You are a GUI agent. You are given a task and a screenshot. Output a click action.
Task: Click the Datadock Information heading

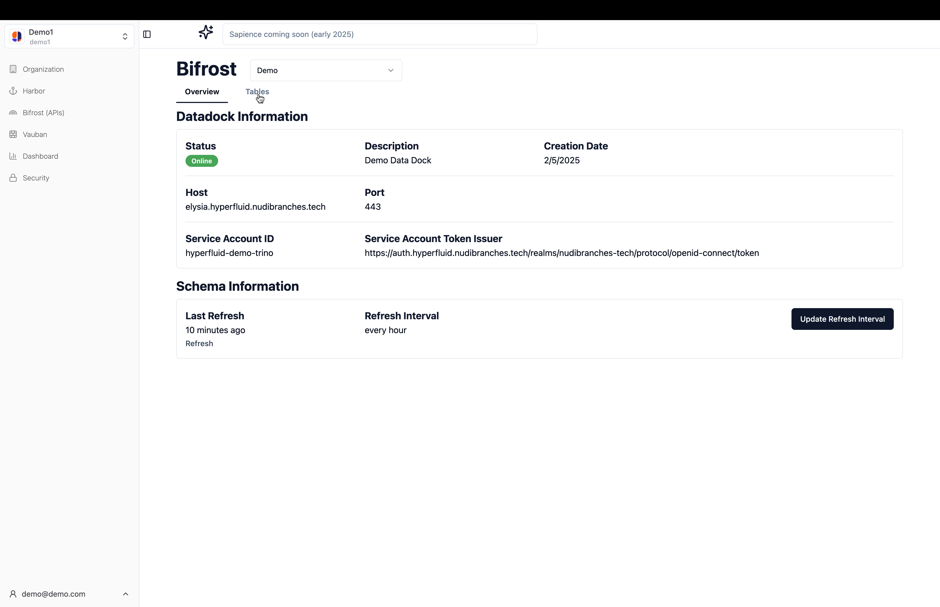tap(242, 117)
